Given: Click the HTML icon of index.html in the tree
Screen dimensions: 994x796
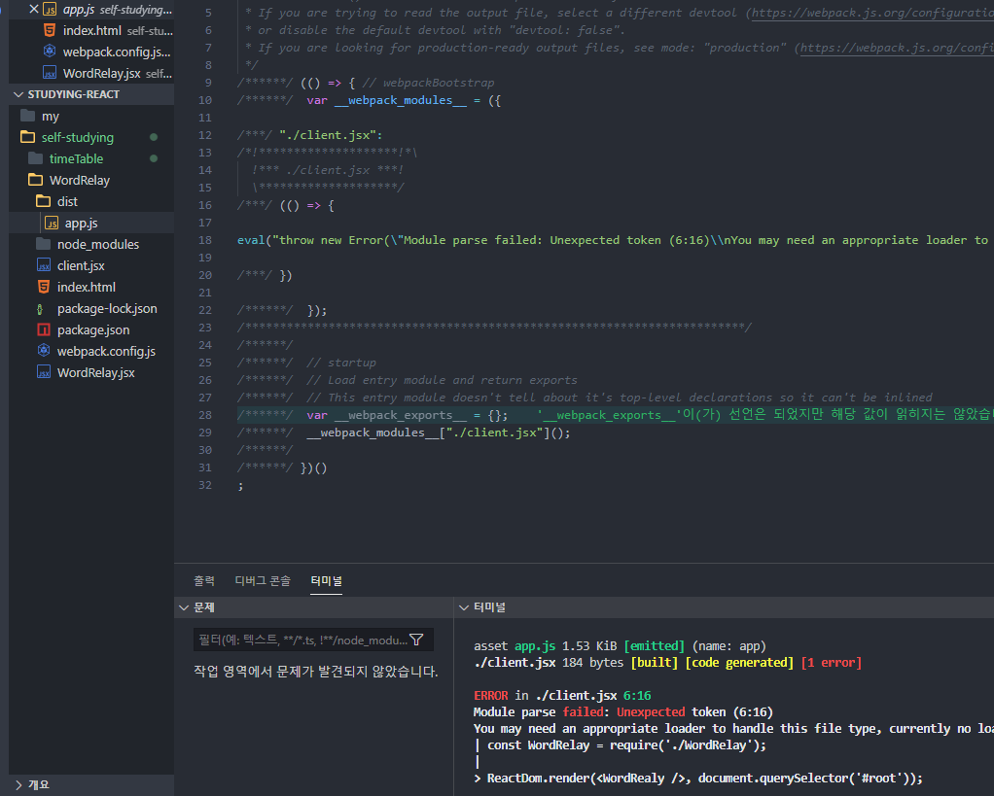Looking at the screenshot, I should pyautogui.click(x=43, y=287).
